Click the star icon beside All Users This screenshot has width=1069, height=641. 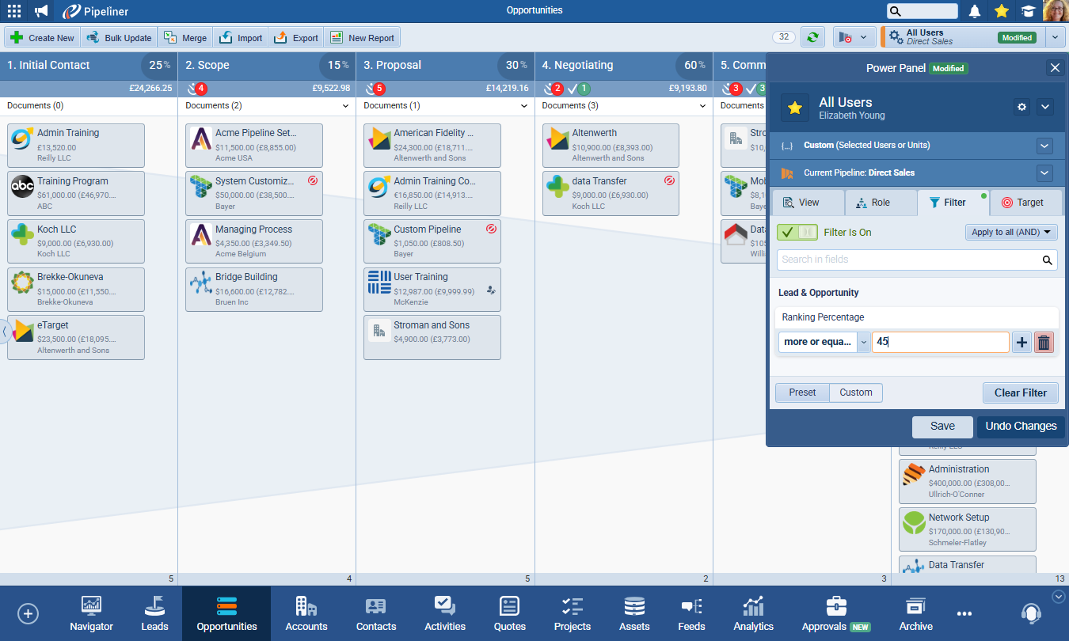pyautogui.click(x=795, y=108)
